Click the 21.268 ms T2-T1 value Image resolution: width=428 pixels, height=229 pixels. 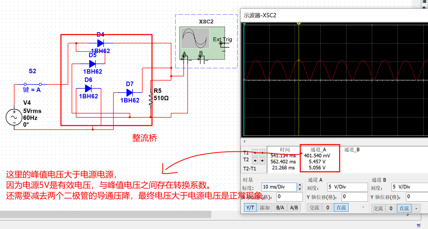(283, 168)
